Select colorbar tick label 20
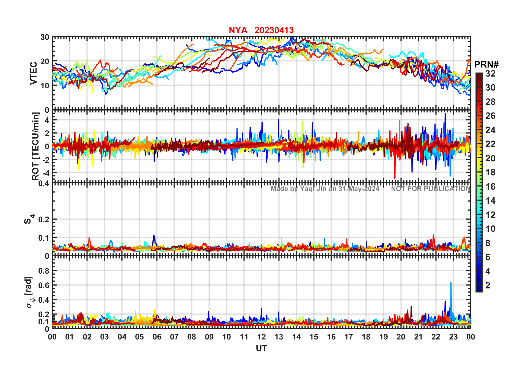523x365 pixels. click(x=490, y=158)
